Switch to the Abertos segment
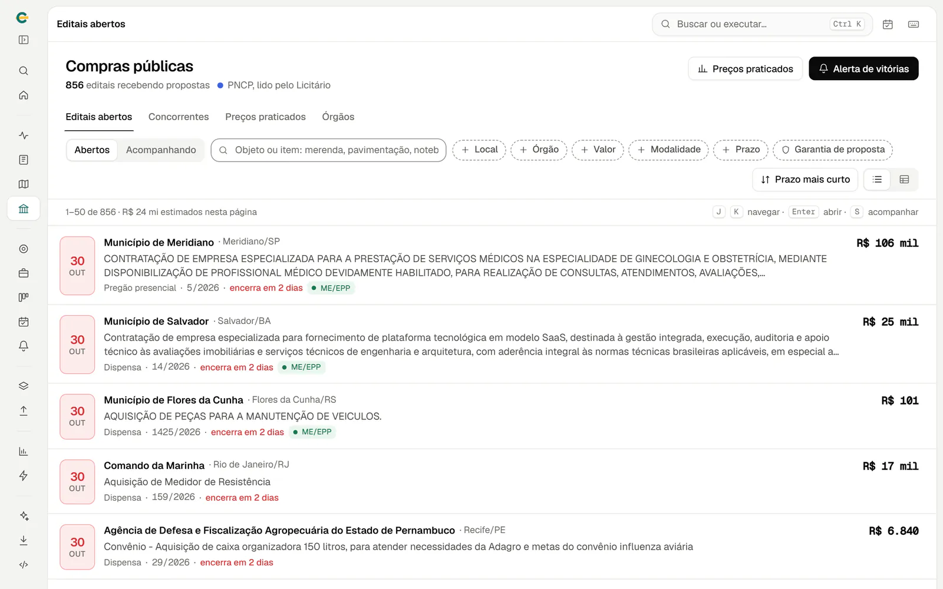Image resolution: width=943 pixels, height=589 pixels. 92,150
